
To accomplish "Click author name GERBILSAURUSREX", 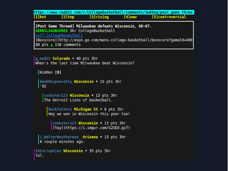I will (x=52, y=31).
